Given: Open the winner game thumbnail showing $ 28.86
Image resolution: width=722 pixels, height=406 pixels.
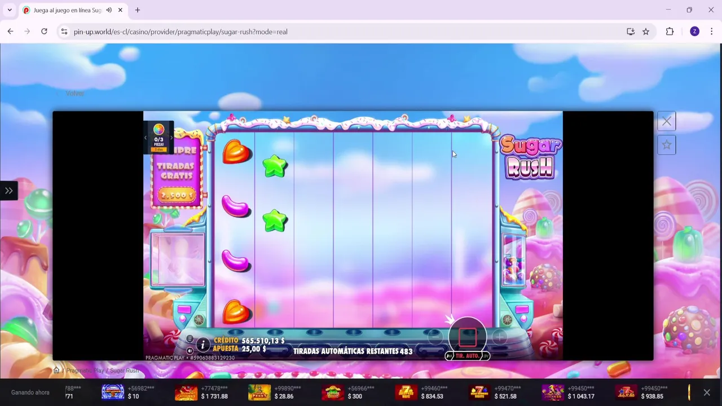Looking at the screenshot, I should 259,392.
